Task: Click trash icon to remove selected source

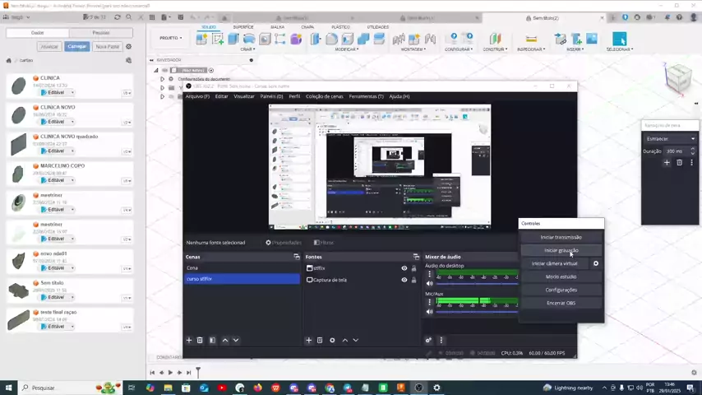Action: pyautogui.click(x=320, y=340)
